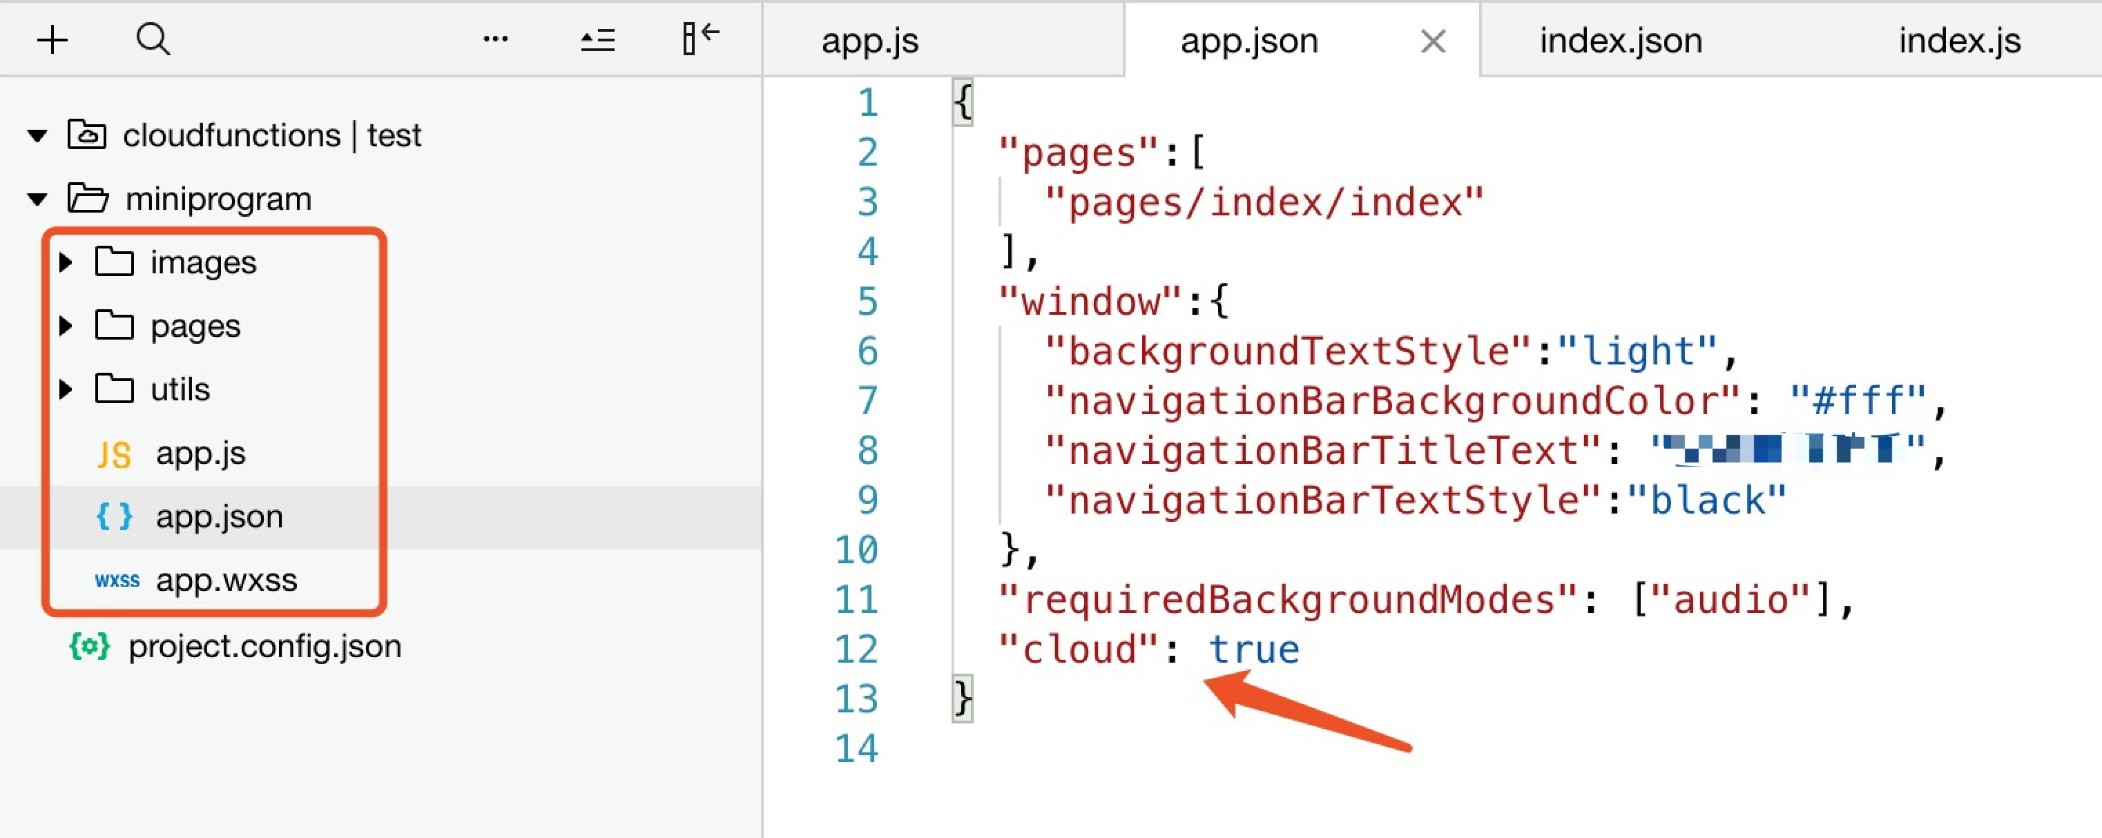Collapse the cloudfunctions folder arrow
Viewport: 2102px width, 838px height.
[37, 135]
